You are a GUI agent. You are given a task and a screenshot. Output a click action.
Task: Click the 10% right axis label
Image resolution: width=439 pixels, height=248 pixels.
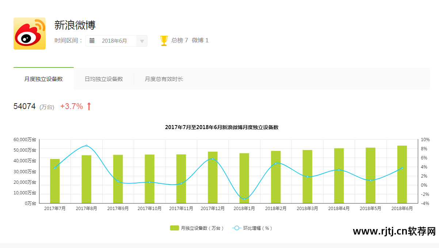425,140
